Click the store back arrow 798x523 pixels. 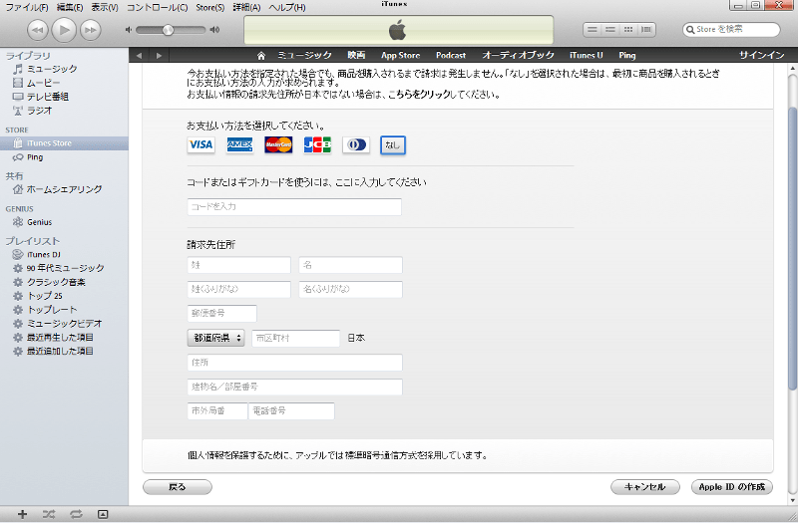coord(139,56)
